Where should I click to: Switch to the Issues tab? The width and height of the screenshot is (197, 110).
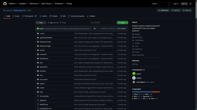click(16, 16)
